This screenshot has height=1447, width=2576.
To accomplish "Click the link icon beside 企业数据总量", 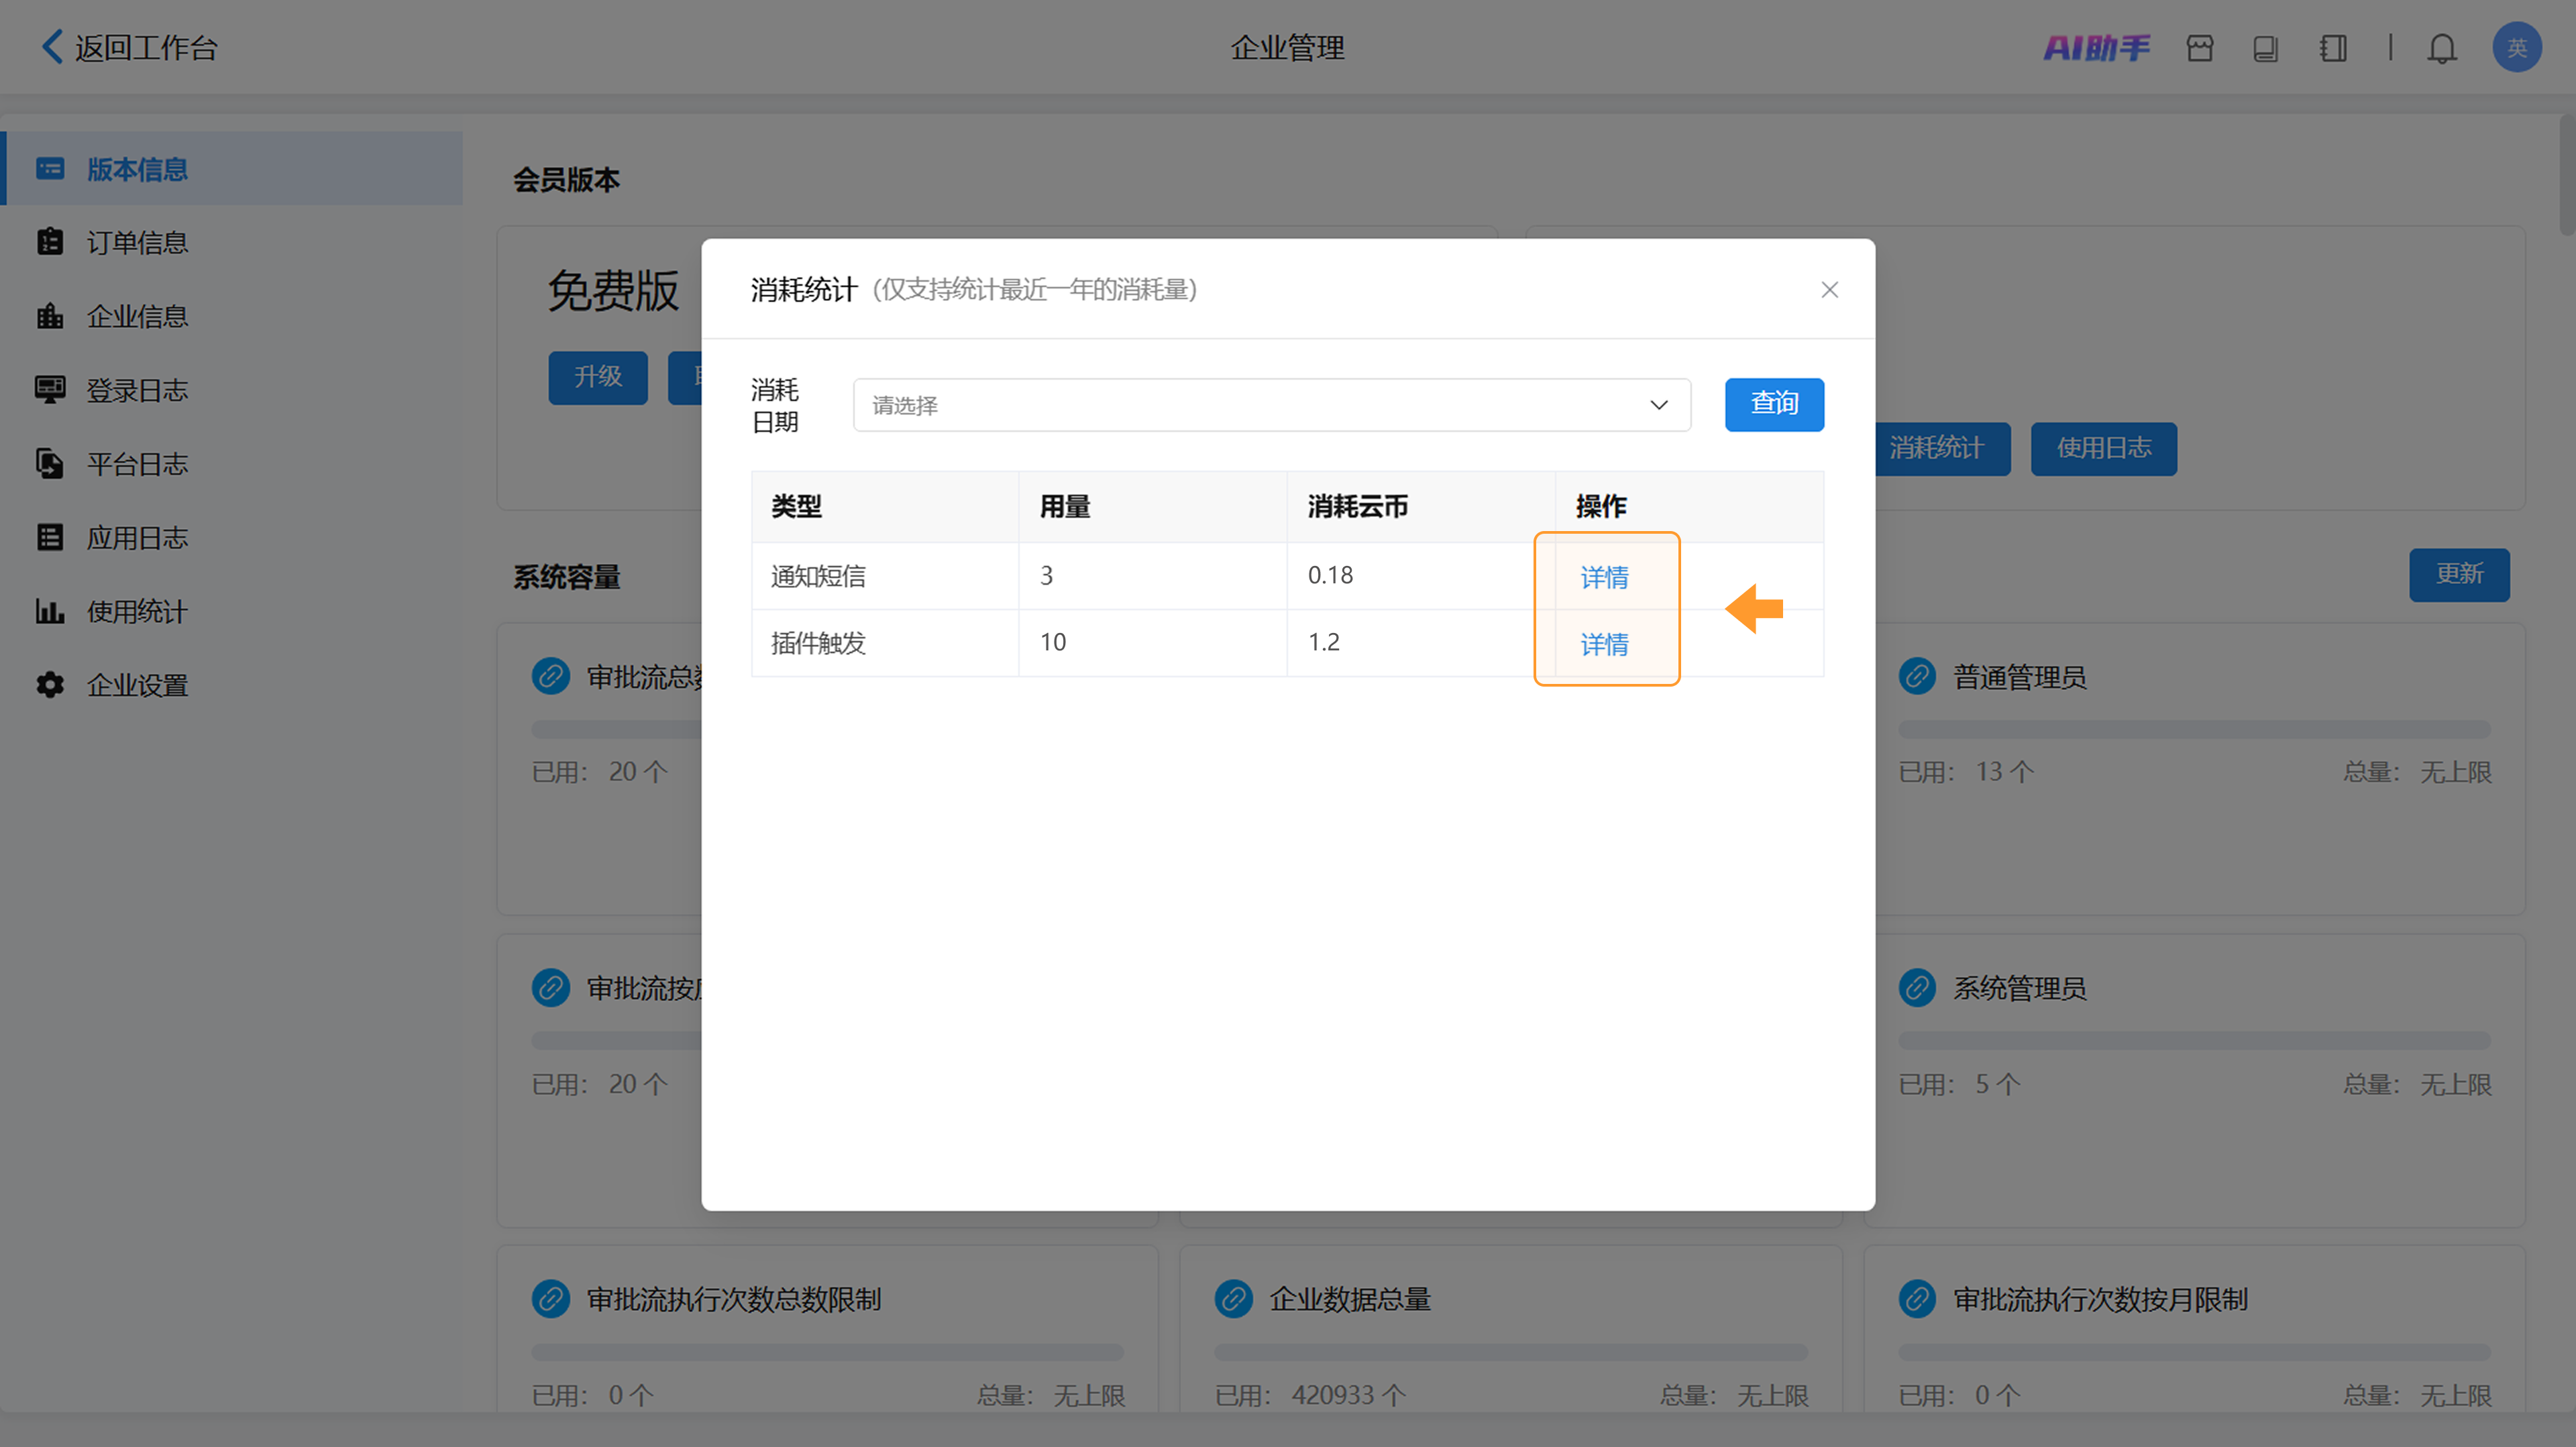I will tap(1233, 1298).
